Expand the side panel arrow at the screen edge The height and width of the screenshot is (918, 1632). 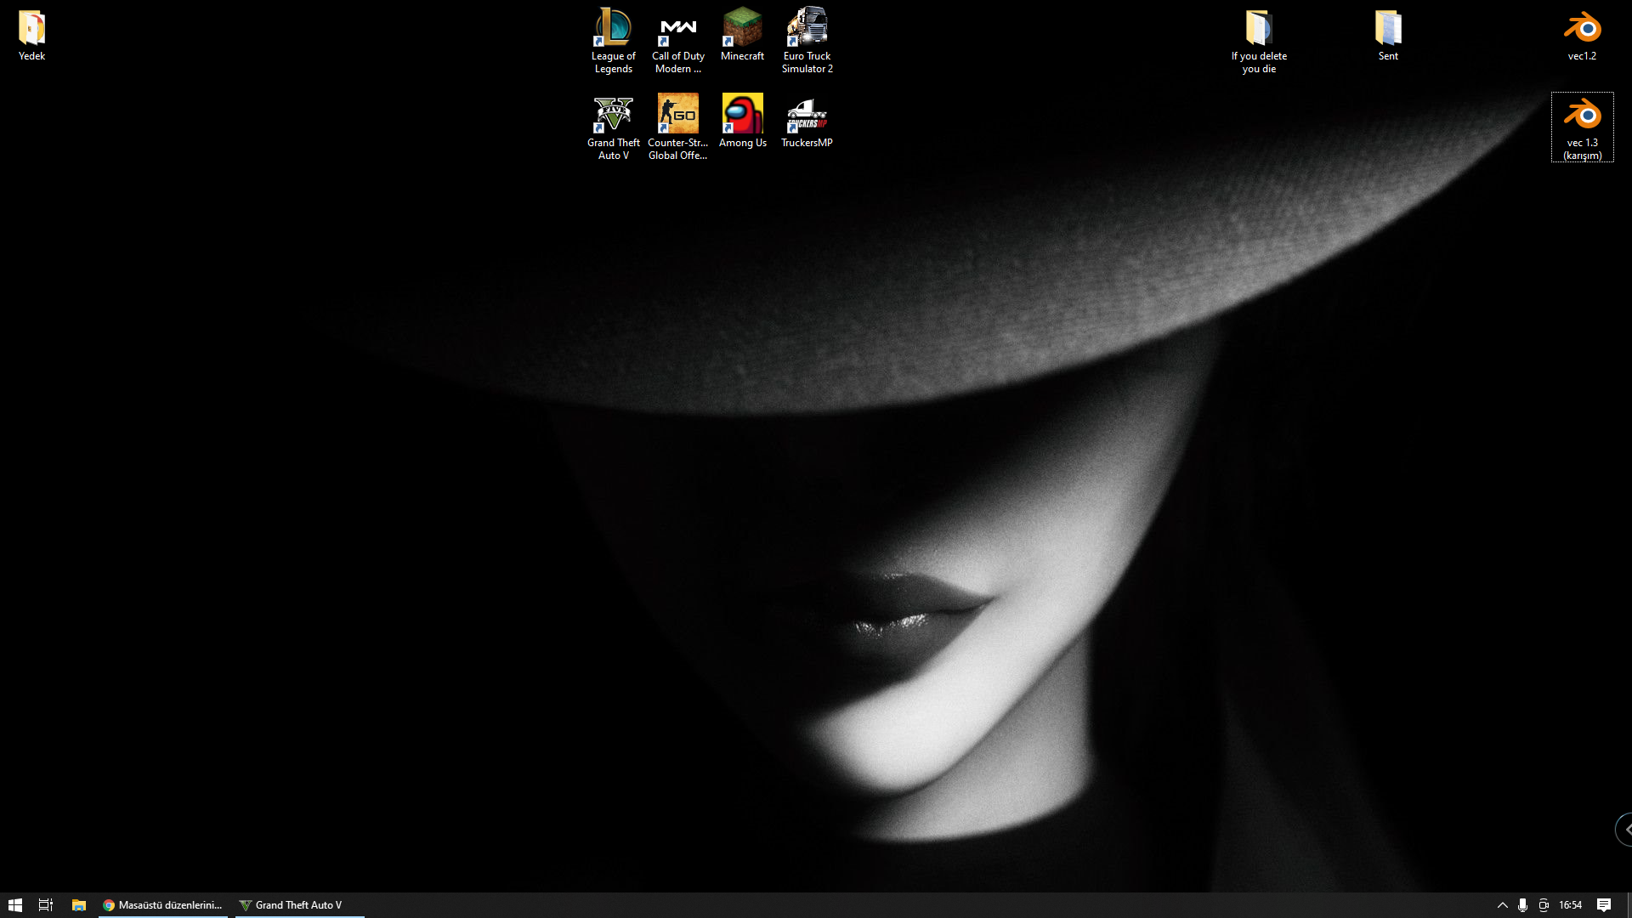tap(1624, 829)
